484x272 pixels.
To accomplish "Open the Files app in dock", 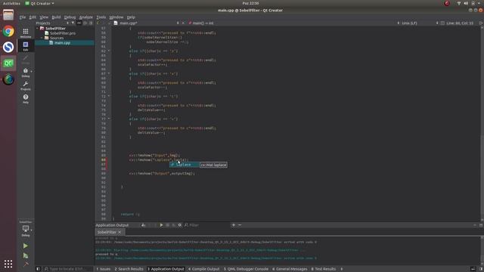I will coord(8,15).
